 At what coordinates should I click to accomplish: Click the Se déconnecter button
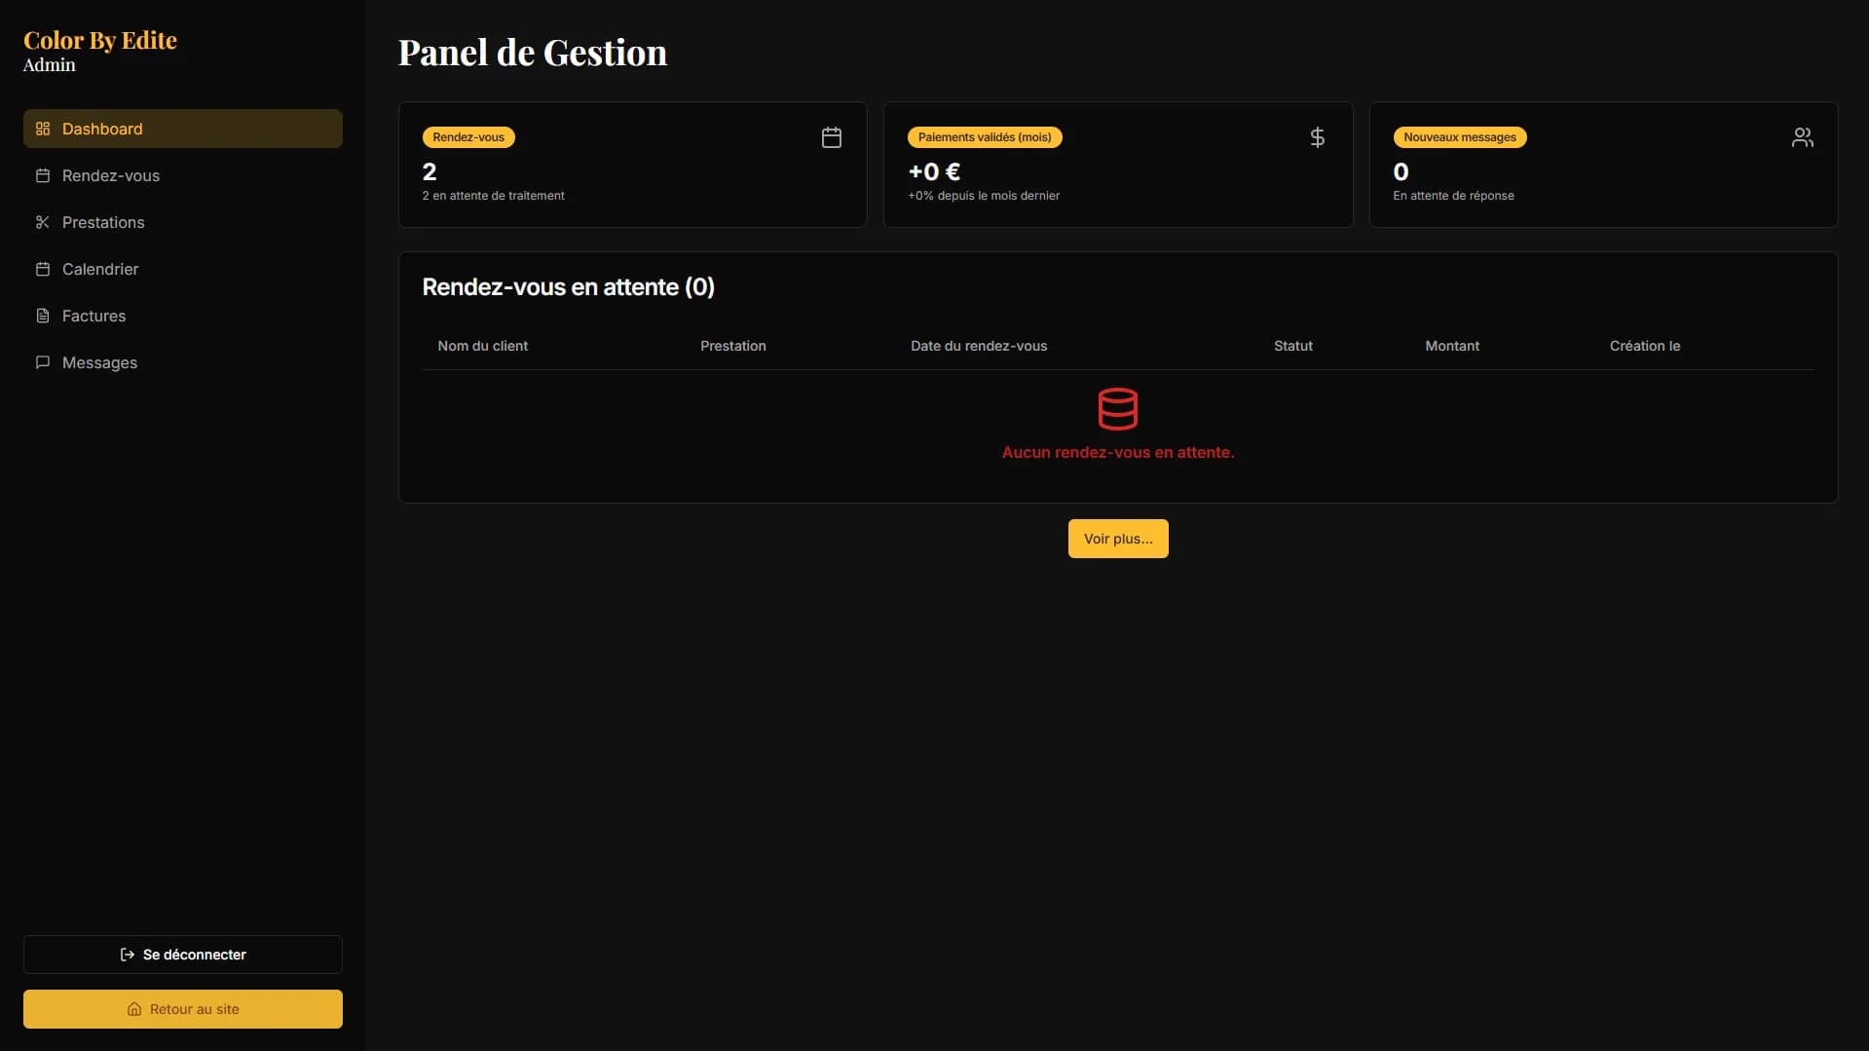tap(183, 955)
